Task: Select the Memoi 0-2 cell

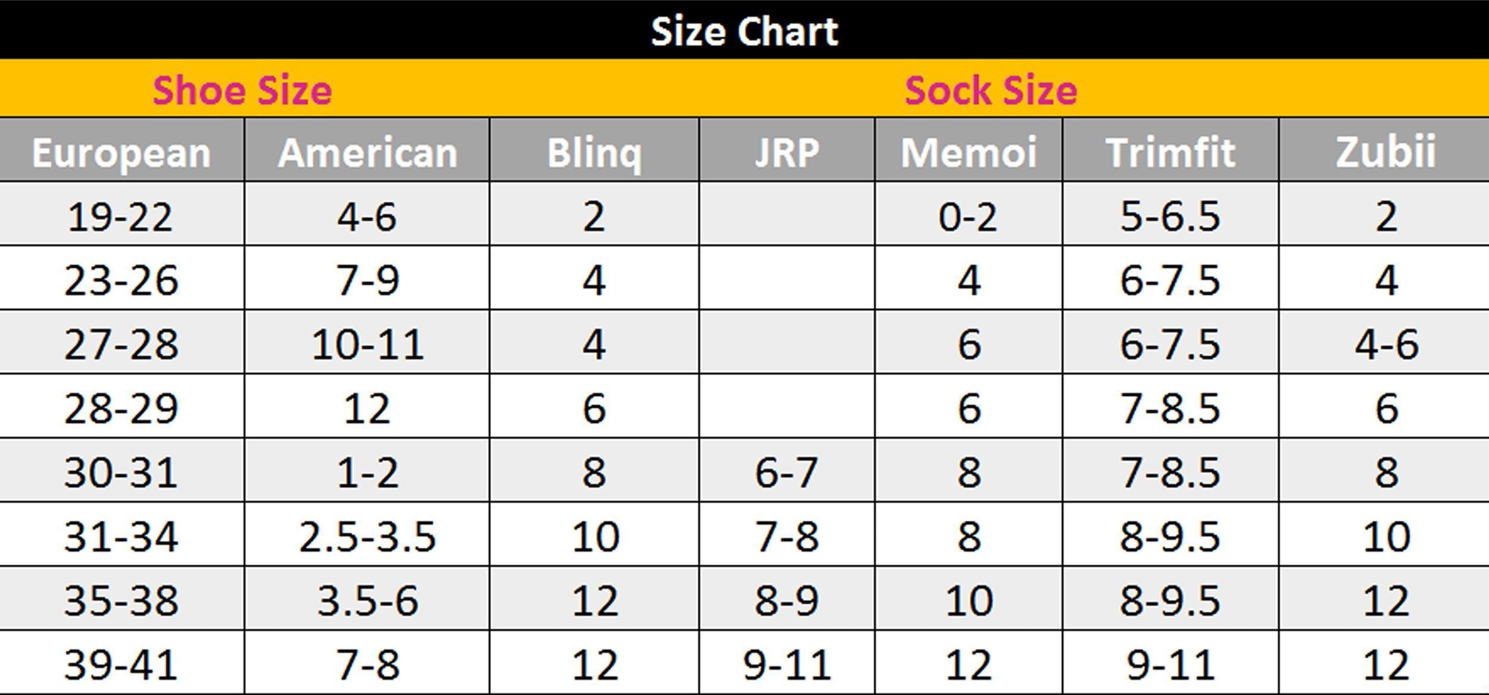Action: [968, 217]
